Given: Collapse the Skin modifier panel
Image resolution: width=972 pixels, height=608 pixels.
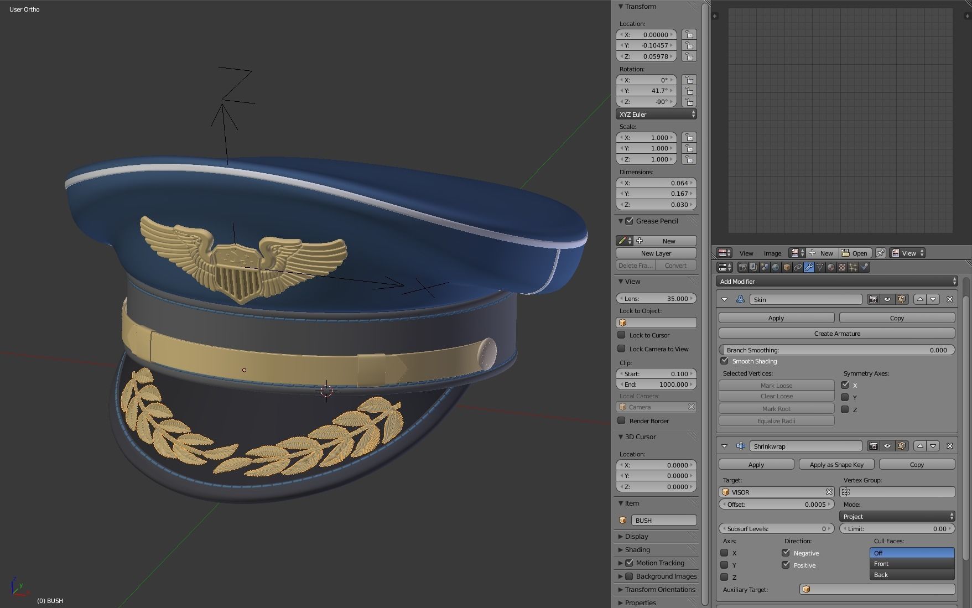Looking at the screenshot, I should [724, 299].
